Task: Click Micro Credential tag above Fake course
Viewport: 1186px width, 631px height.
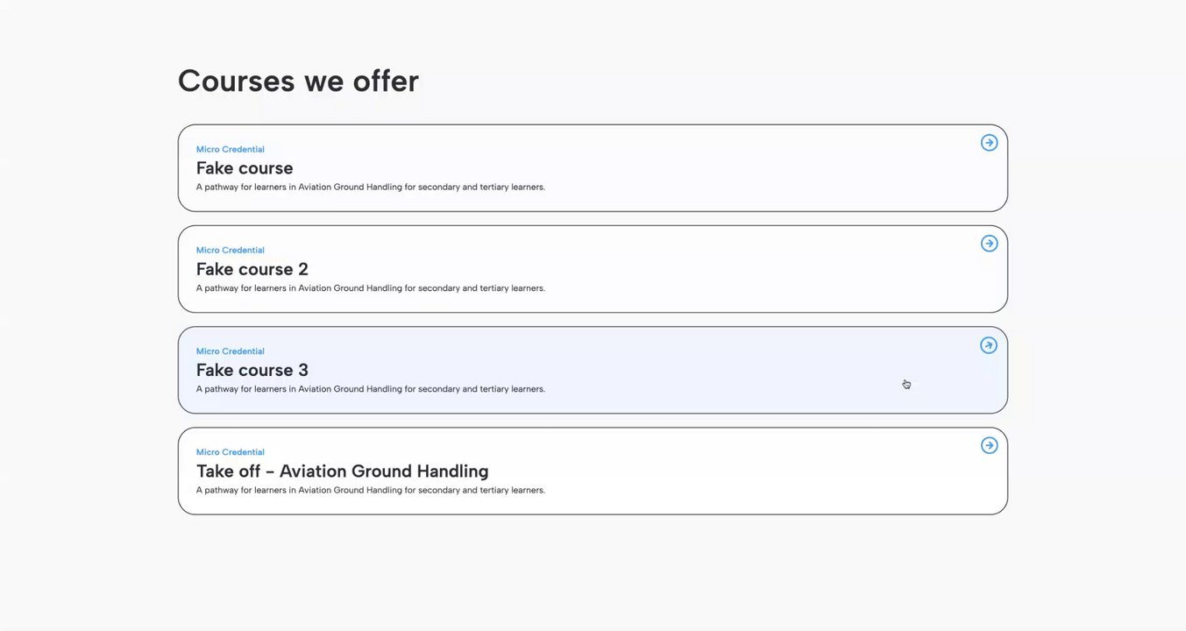Action: pos(230,150)
